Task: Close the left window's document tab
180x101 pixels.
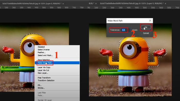Action: point(63,4)
